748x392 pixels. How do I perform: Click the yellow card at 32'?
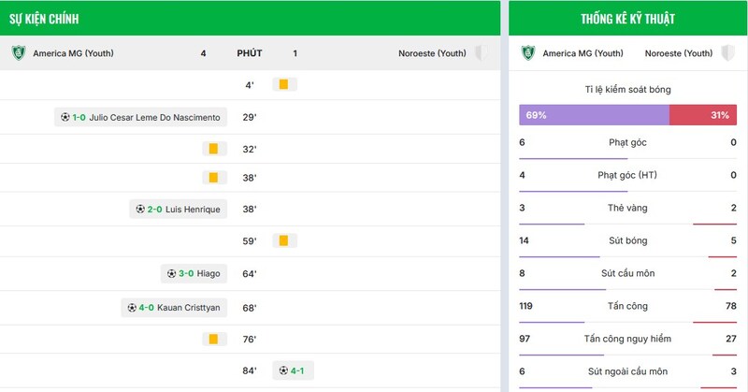213,149
